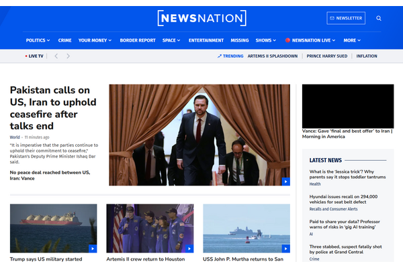403x268 pixels.
Task: Expand the Your Money menu
Action: pos(95,40)
